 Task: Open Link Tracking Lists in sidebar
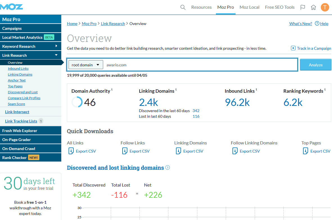coord(21,121)
